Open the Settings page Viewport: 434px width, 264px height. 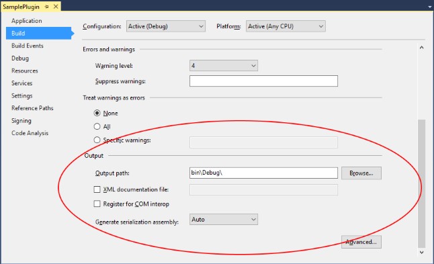pyautogui.click(x=22, y=95)
